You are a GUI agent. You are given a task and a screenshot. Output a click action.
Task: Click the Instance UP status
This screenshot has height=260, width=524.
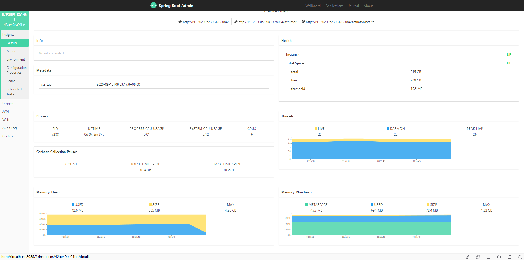coord(509,55)
